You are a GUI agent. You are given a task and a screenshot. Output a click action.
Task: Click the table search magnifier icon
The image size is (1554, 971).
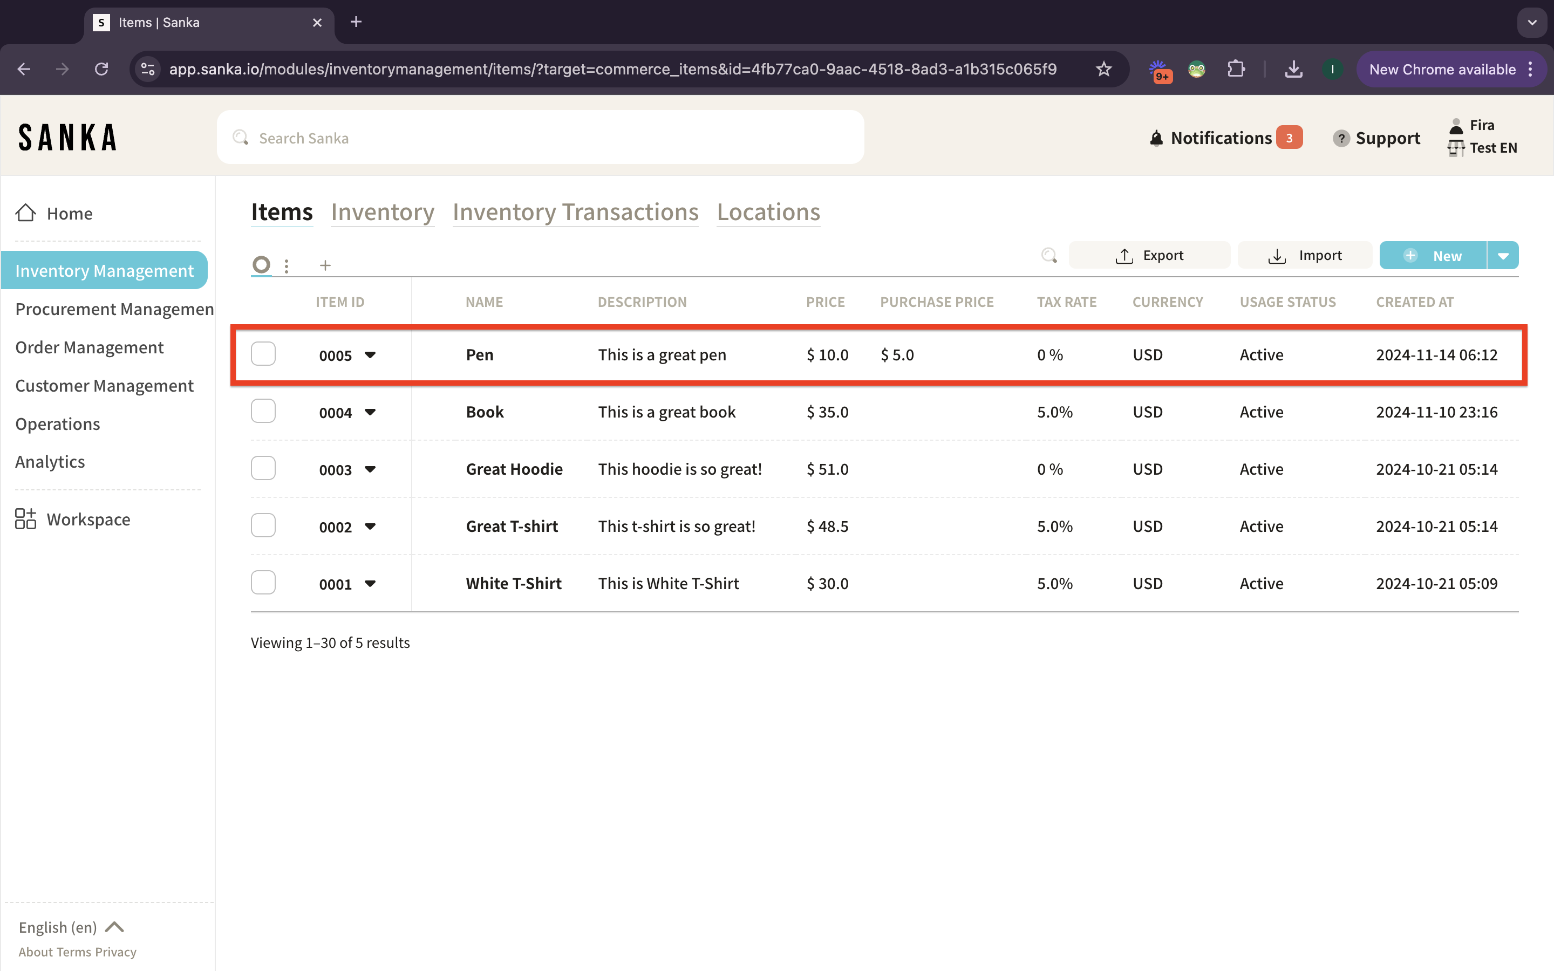point(1048,256)
